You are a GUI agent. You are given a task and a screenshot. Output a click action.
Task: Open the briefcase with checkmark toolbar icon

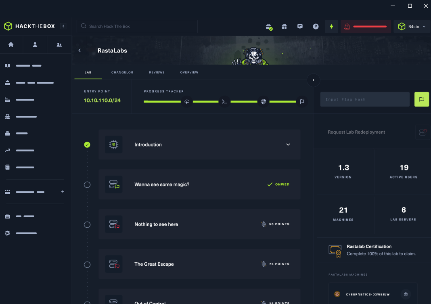click(x=269, y=27)
